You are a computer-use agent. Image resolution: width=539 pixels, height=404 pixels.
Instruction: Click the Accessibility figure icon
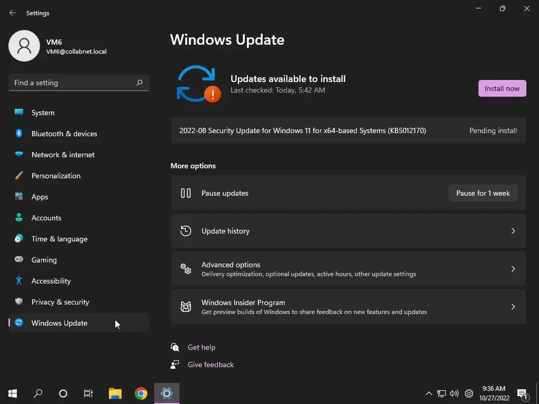[19, 280]
